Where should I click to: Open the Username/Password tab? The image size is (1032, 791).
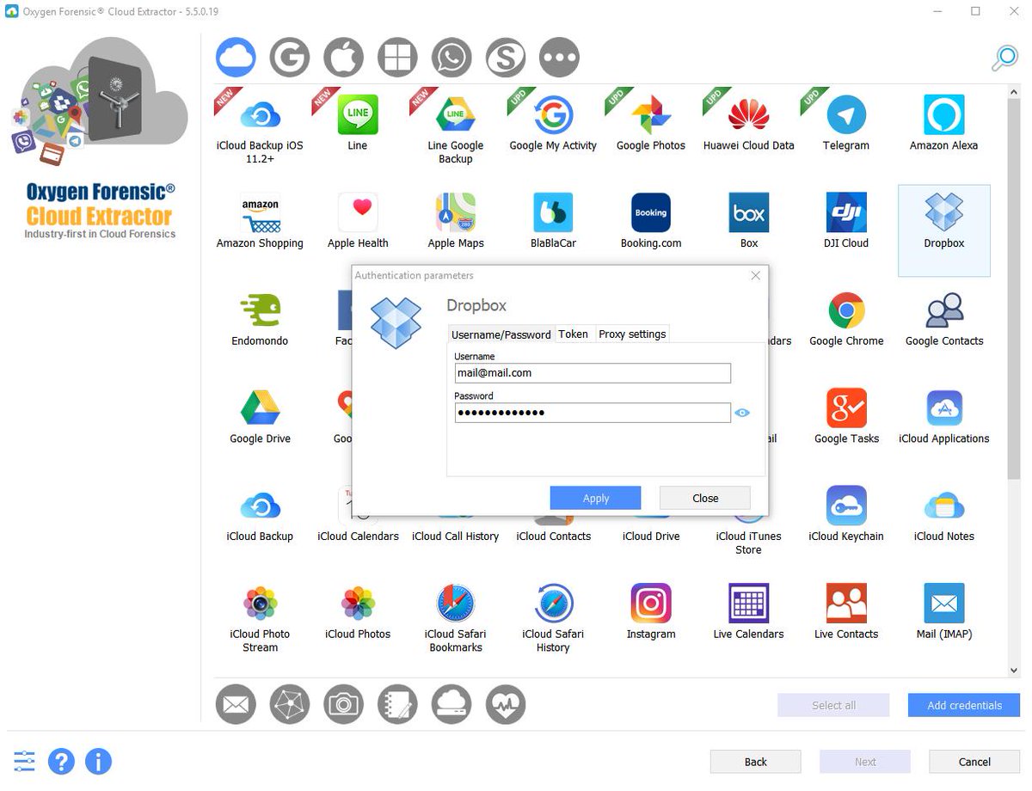click(x=501, y=334)
